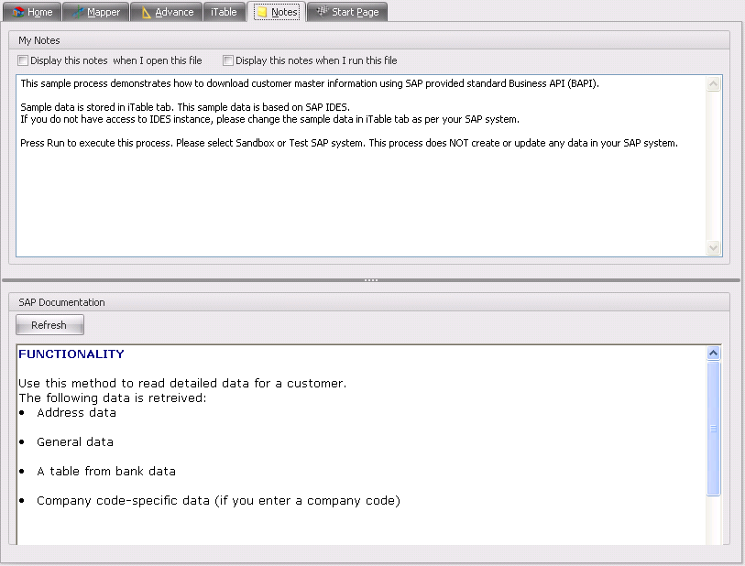Viewport: 745px width, 566px height.
Task: Click the SAP Documentation panel header
Action: (x=369, y=302)
